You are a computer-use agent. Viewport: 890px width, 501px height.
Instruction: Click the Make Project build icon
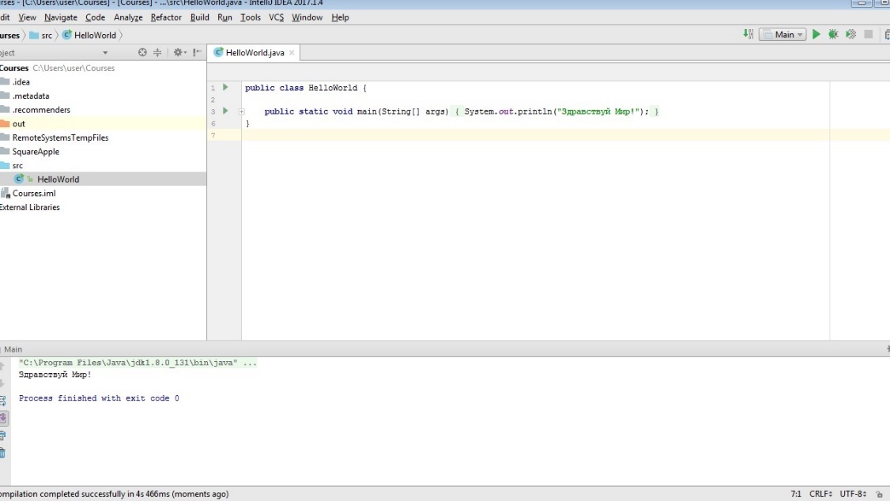748,35
